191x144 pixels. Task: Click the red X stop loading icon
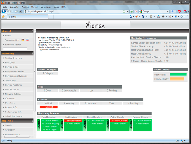pos(136,11)
